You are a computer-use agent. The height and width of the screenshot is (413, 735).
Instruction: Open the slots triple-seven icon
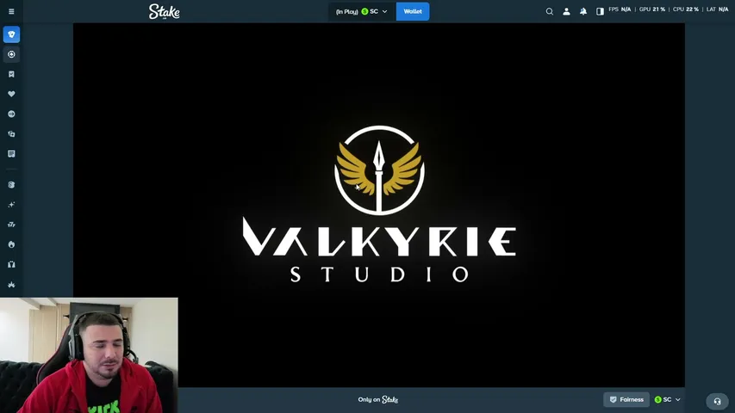click(x=11, y=225)
